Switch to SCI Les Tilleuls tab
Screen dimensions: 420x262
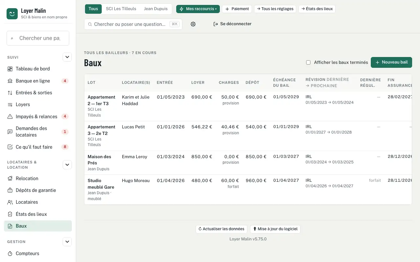[121, 9]
